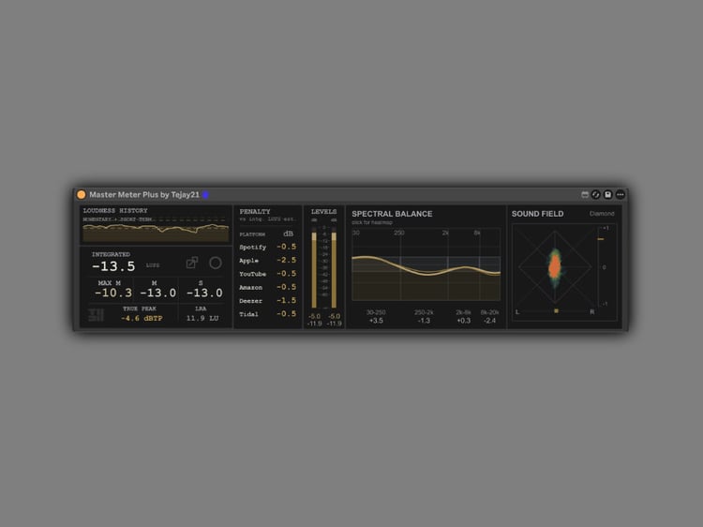Click the 8k-20k band value -2.4
This screenshot has width=703, height=527.
[489, 321]
